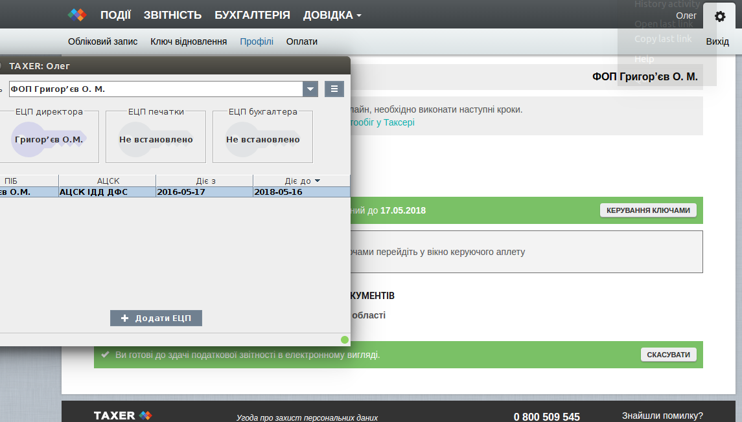Viewport: 742px width, 422px height.
Task: Open ПОДІЇ section
Action: [115, 15]
